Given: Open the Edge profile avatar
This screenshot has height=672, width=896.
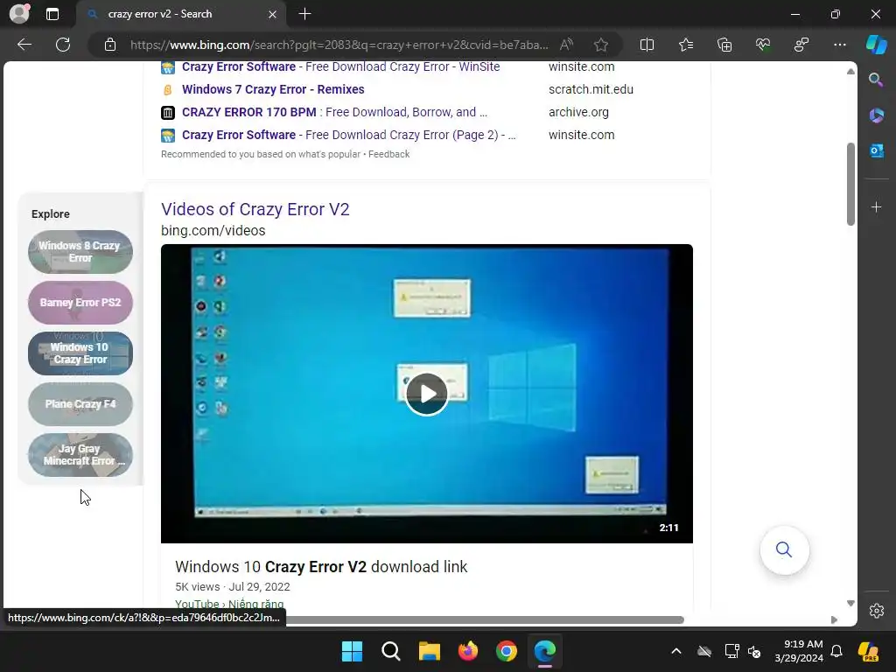Looking at the screenshot, I should (x=19, y=14).
